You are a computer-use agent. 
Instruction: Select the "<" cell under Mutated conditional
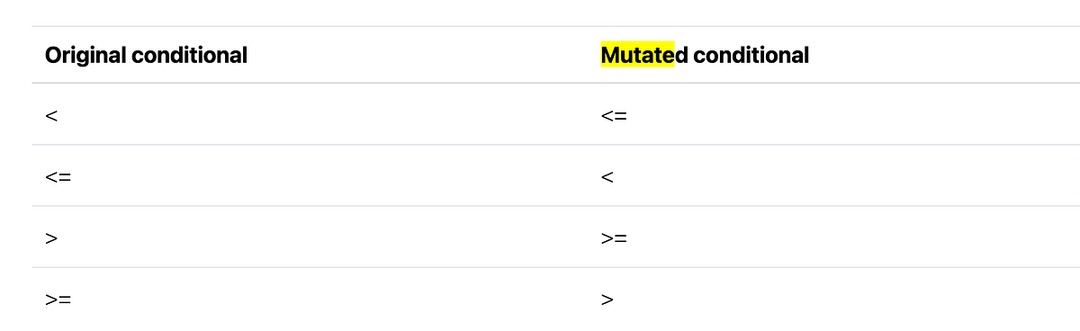(x=607, y=176)
